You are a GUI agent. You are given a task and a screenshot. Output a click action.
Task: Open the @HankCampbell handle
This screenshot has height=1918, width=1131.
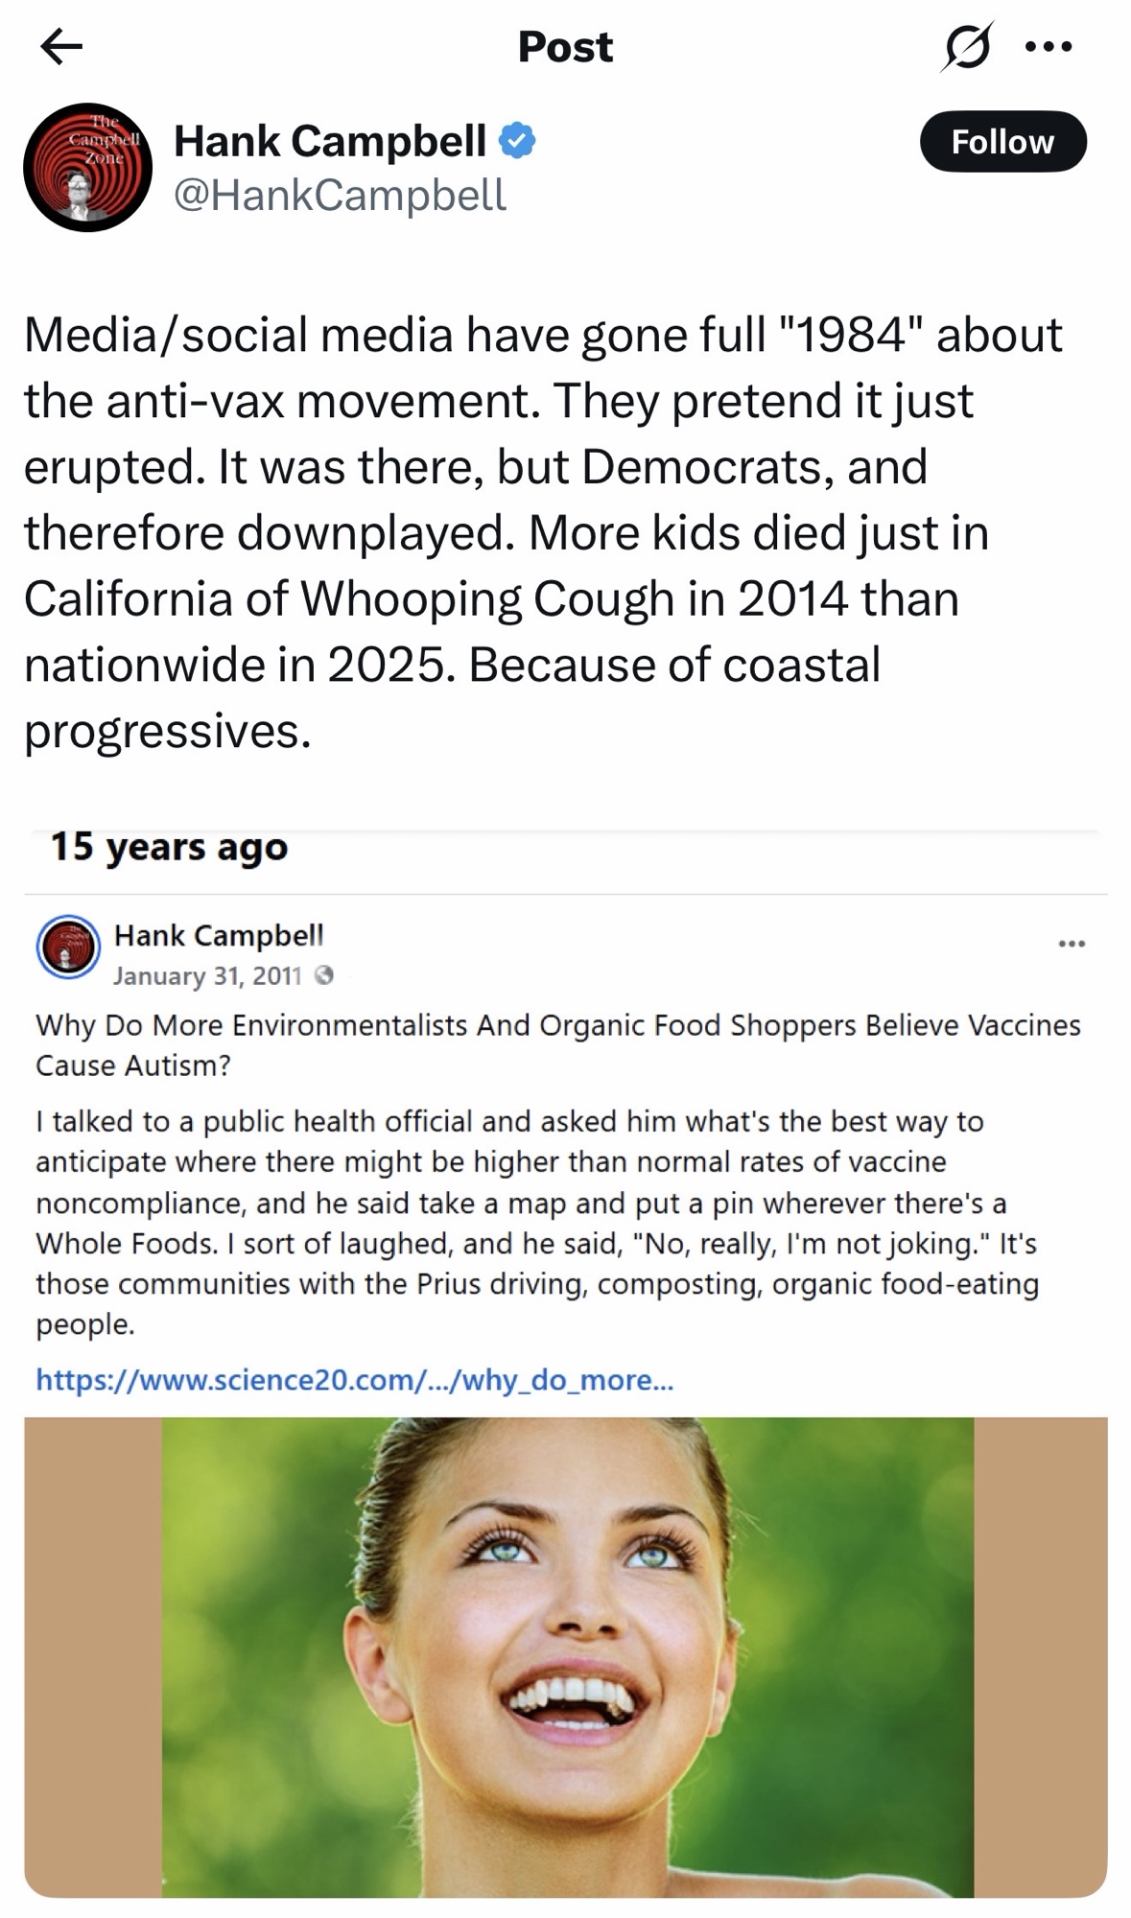(x=340, y=195)
